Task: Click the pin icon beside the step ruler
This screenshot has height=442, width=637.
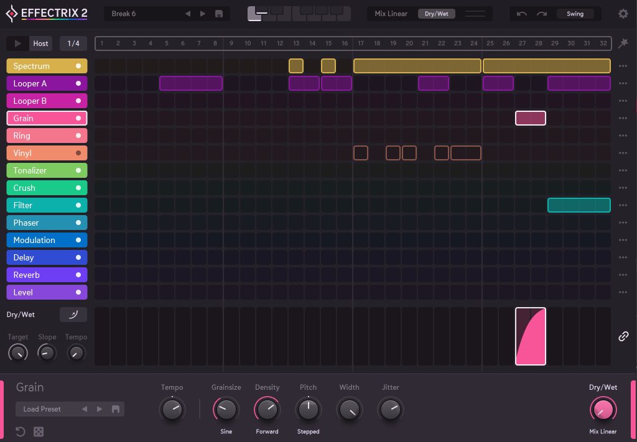Action: click(623, 43)
